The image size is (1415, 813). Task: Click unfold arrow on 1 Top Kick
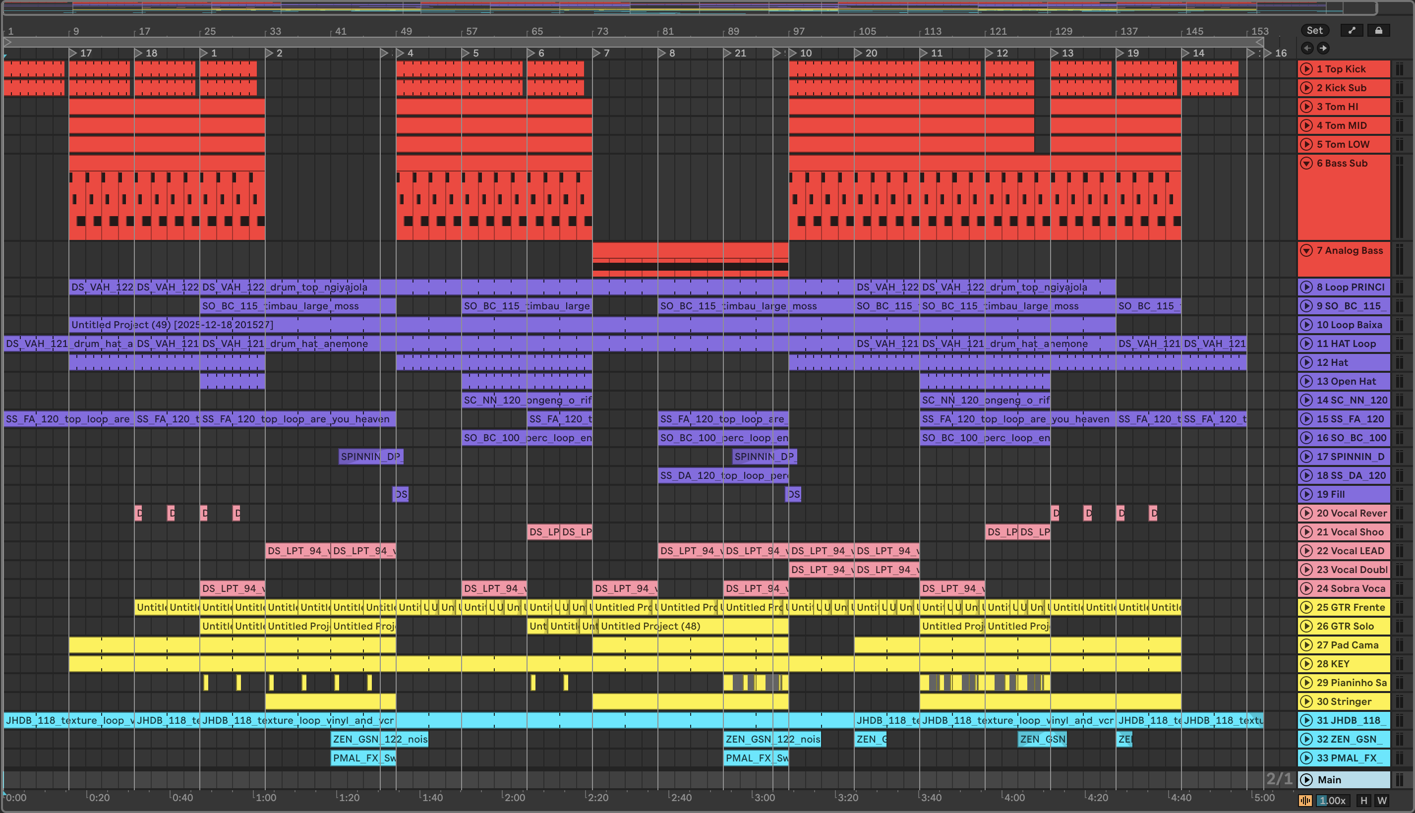point(1306,69)
